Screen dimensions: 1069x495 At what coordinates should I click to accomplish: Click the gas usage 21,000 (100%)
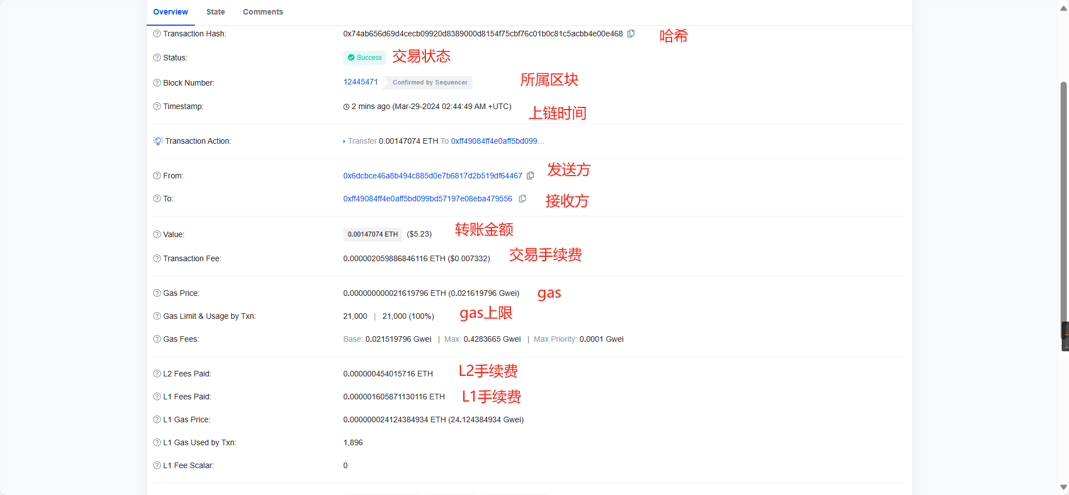(x=408, y=316)
